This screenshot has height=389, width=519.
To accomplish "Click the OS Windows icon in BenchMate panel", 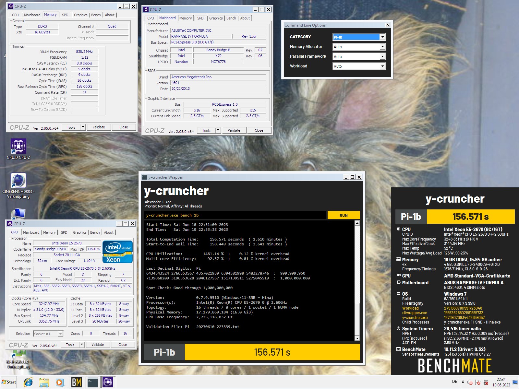I will 398,293.
